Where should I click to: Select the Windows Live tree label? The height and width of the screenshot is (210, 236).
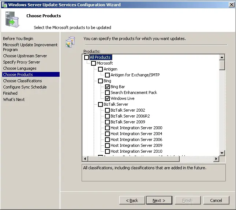click(x=123, y=98)
